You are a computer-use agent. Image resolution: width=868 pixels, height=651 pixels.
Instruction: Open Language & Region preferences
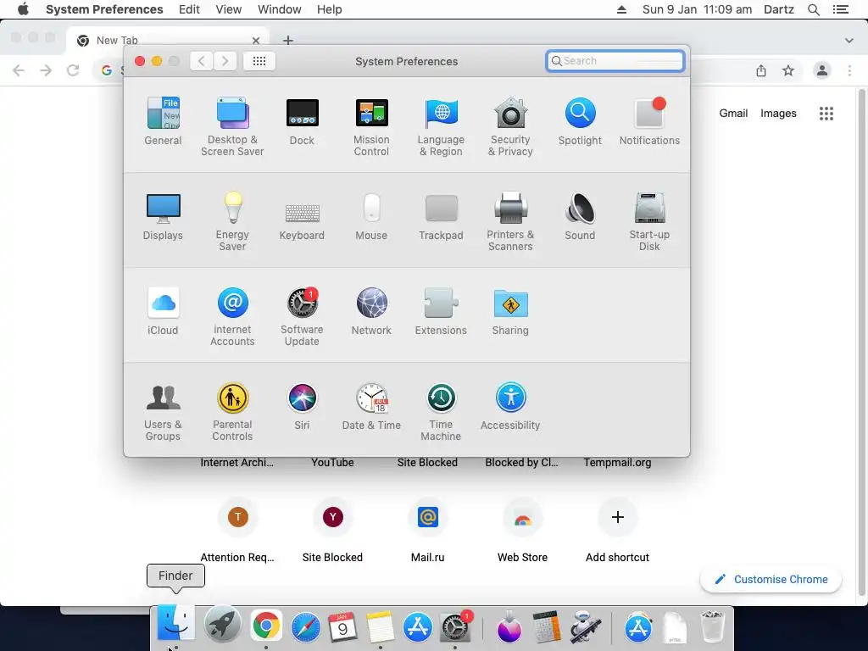[x=441, y=127]
